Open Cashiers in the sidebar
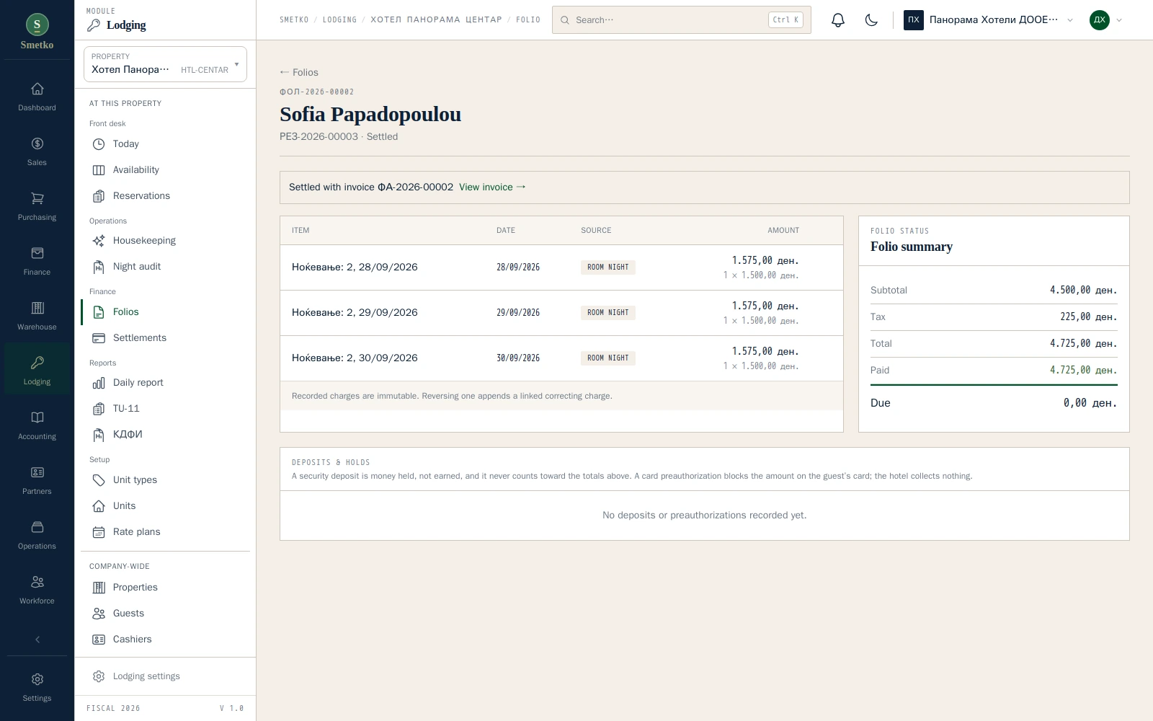The width and height of the screenshot is (1153, 721). [x=165, y=640]
